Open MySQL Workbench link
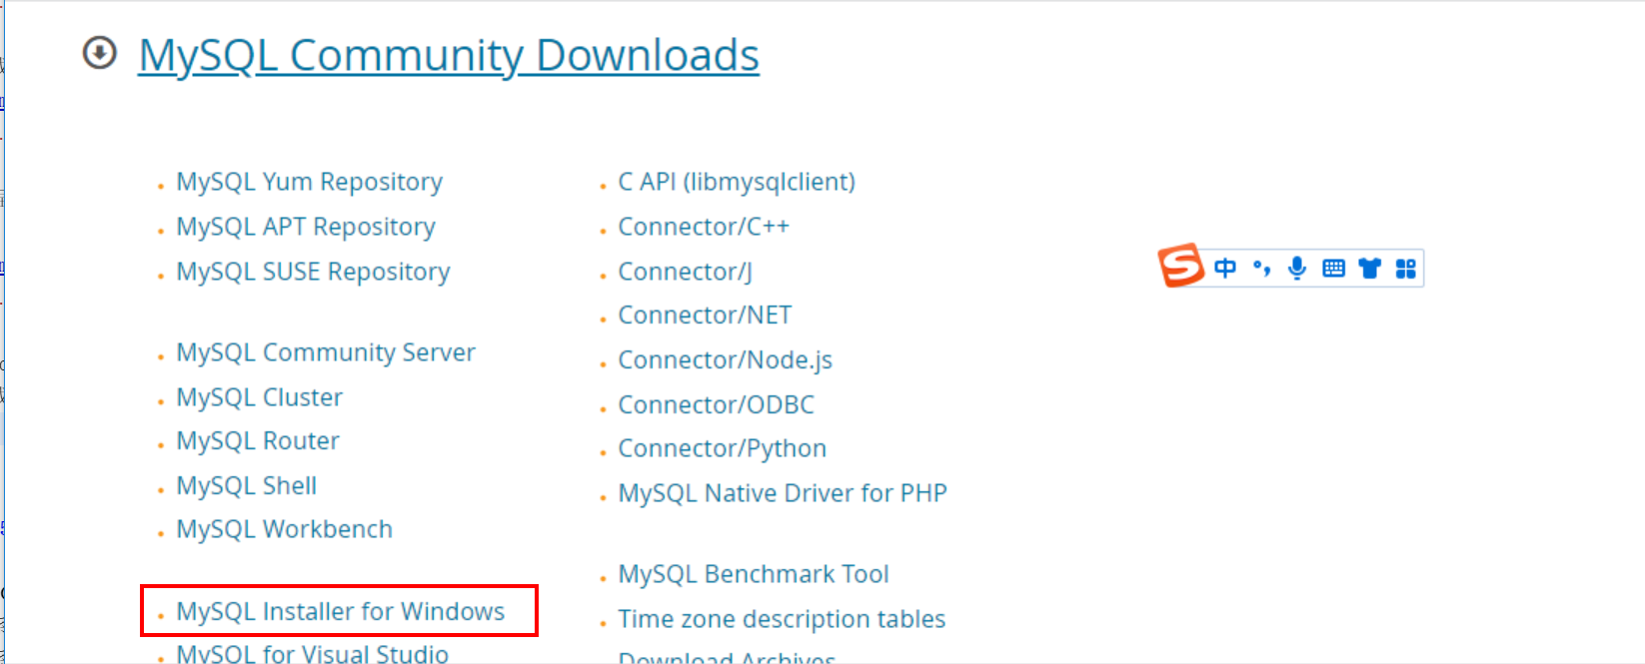The width and height of the screenshot is (1645, 664). 285,529
